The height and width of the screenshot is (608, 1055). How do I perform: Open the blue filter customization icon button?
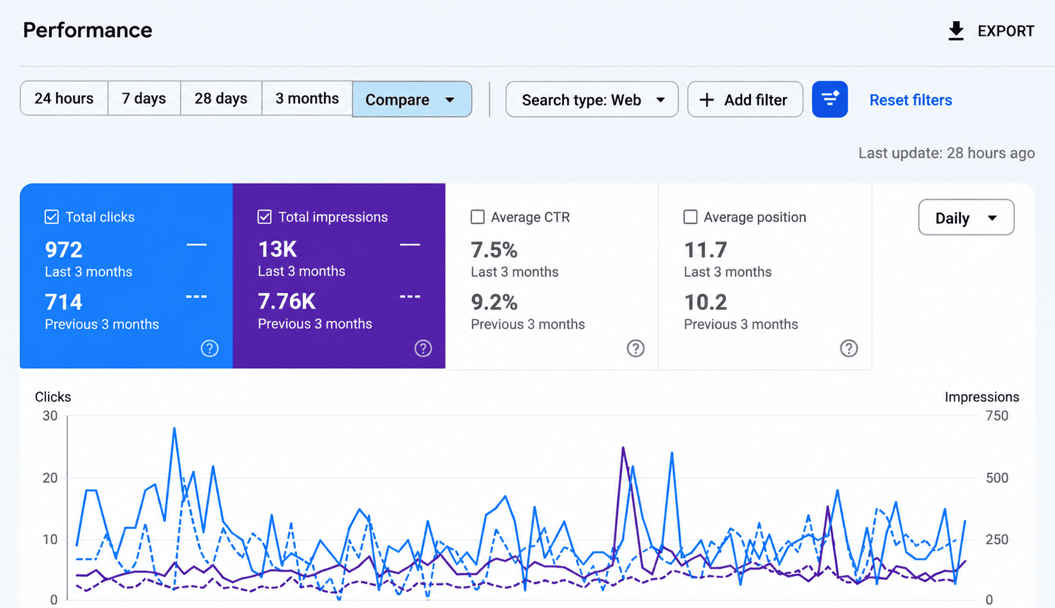tap(830, 99)
